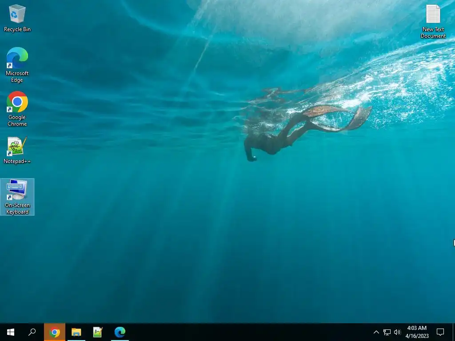Select the Microsoft Edge desktop shortcut
The width and height of the screenshot is (455, 341).
click(17, 65)
